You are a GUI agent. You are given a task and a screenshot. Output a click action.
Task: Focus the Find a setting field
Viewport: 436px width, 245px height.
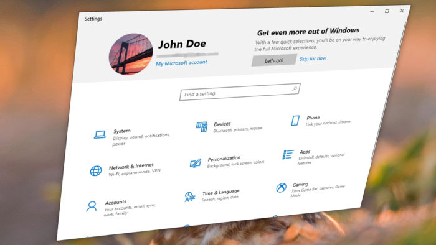240,92
